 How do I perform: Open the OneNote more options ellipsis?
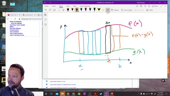(x=165, y=6)
